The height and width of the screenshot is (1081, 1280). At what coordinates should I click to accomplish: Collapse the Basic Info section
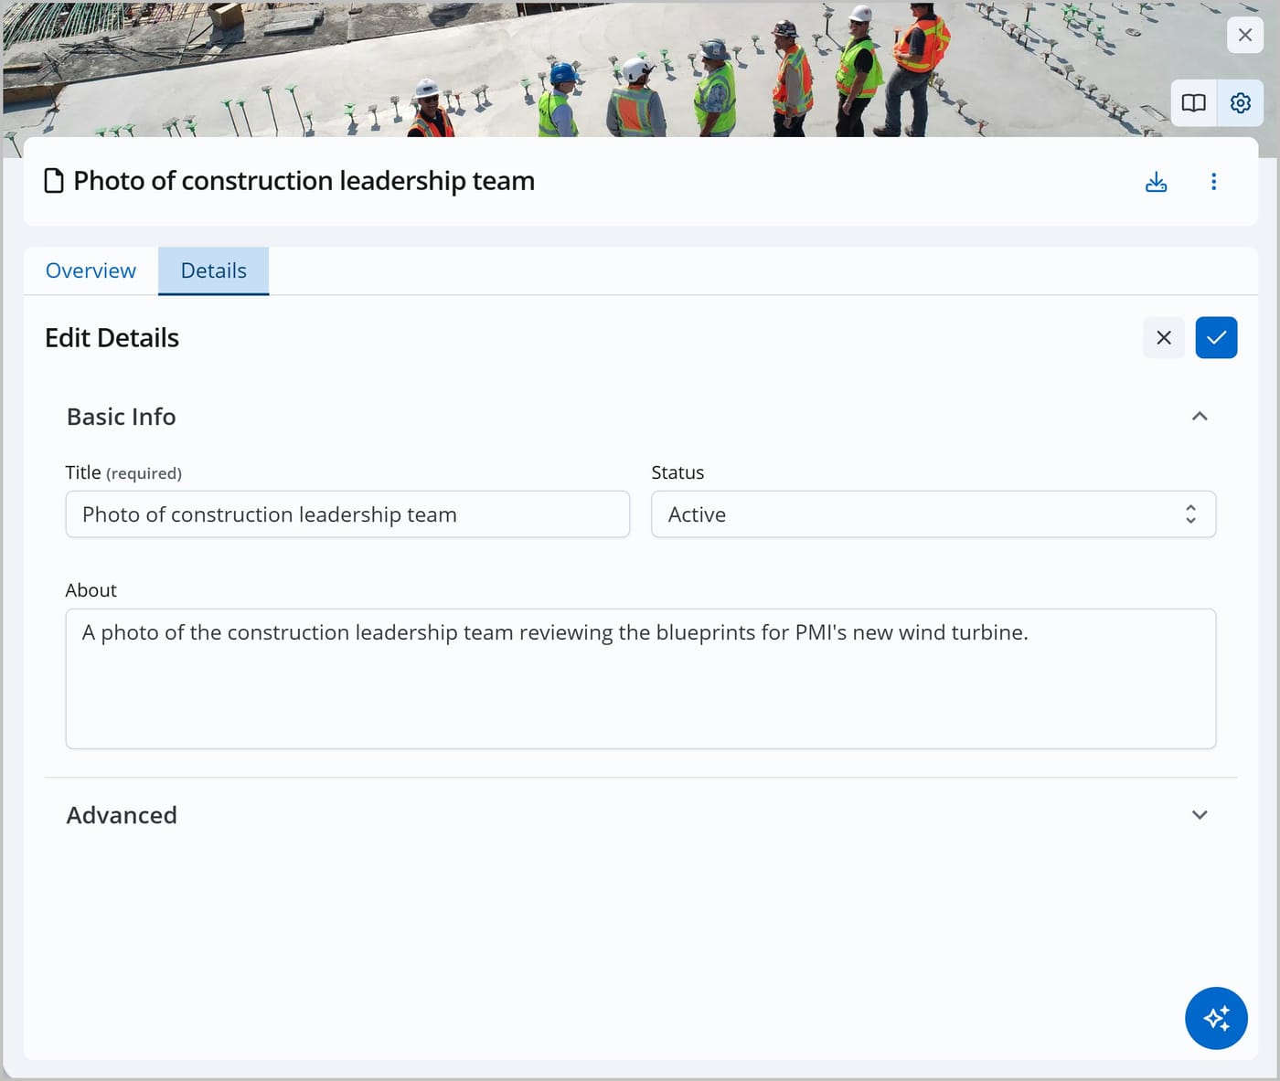[x=1200, y=417]
